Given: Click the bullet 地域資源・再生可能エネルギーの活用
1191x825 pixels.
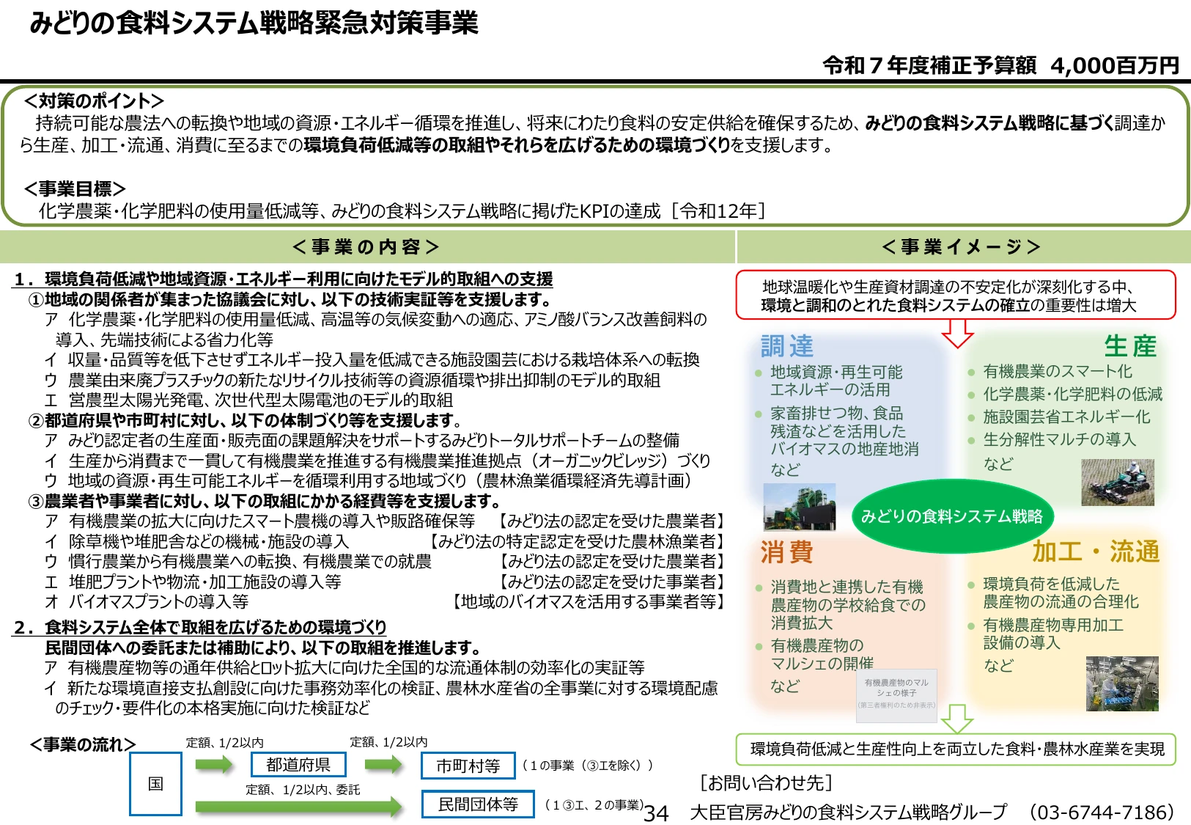Looking at the screenshot, I should click(x=830, y=381).
